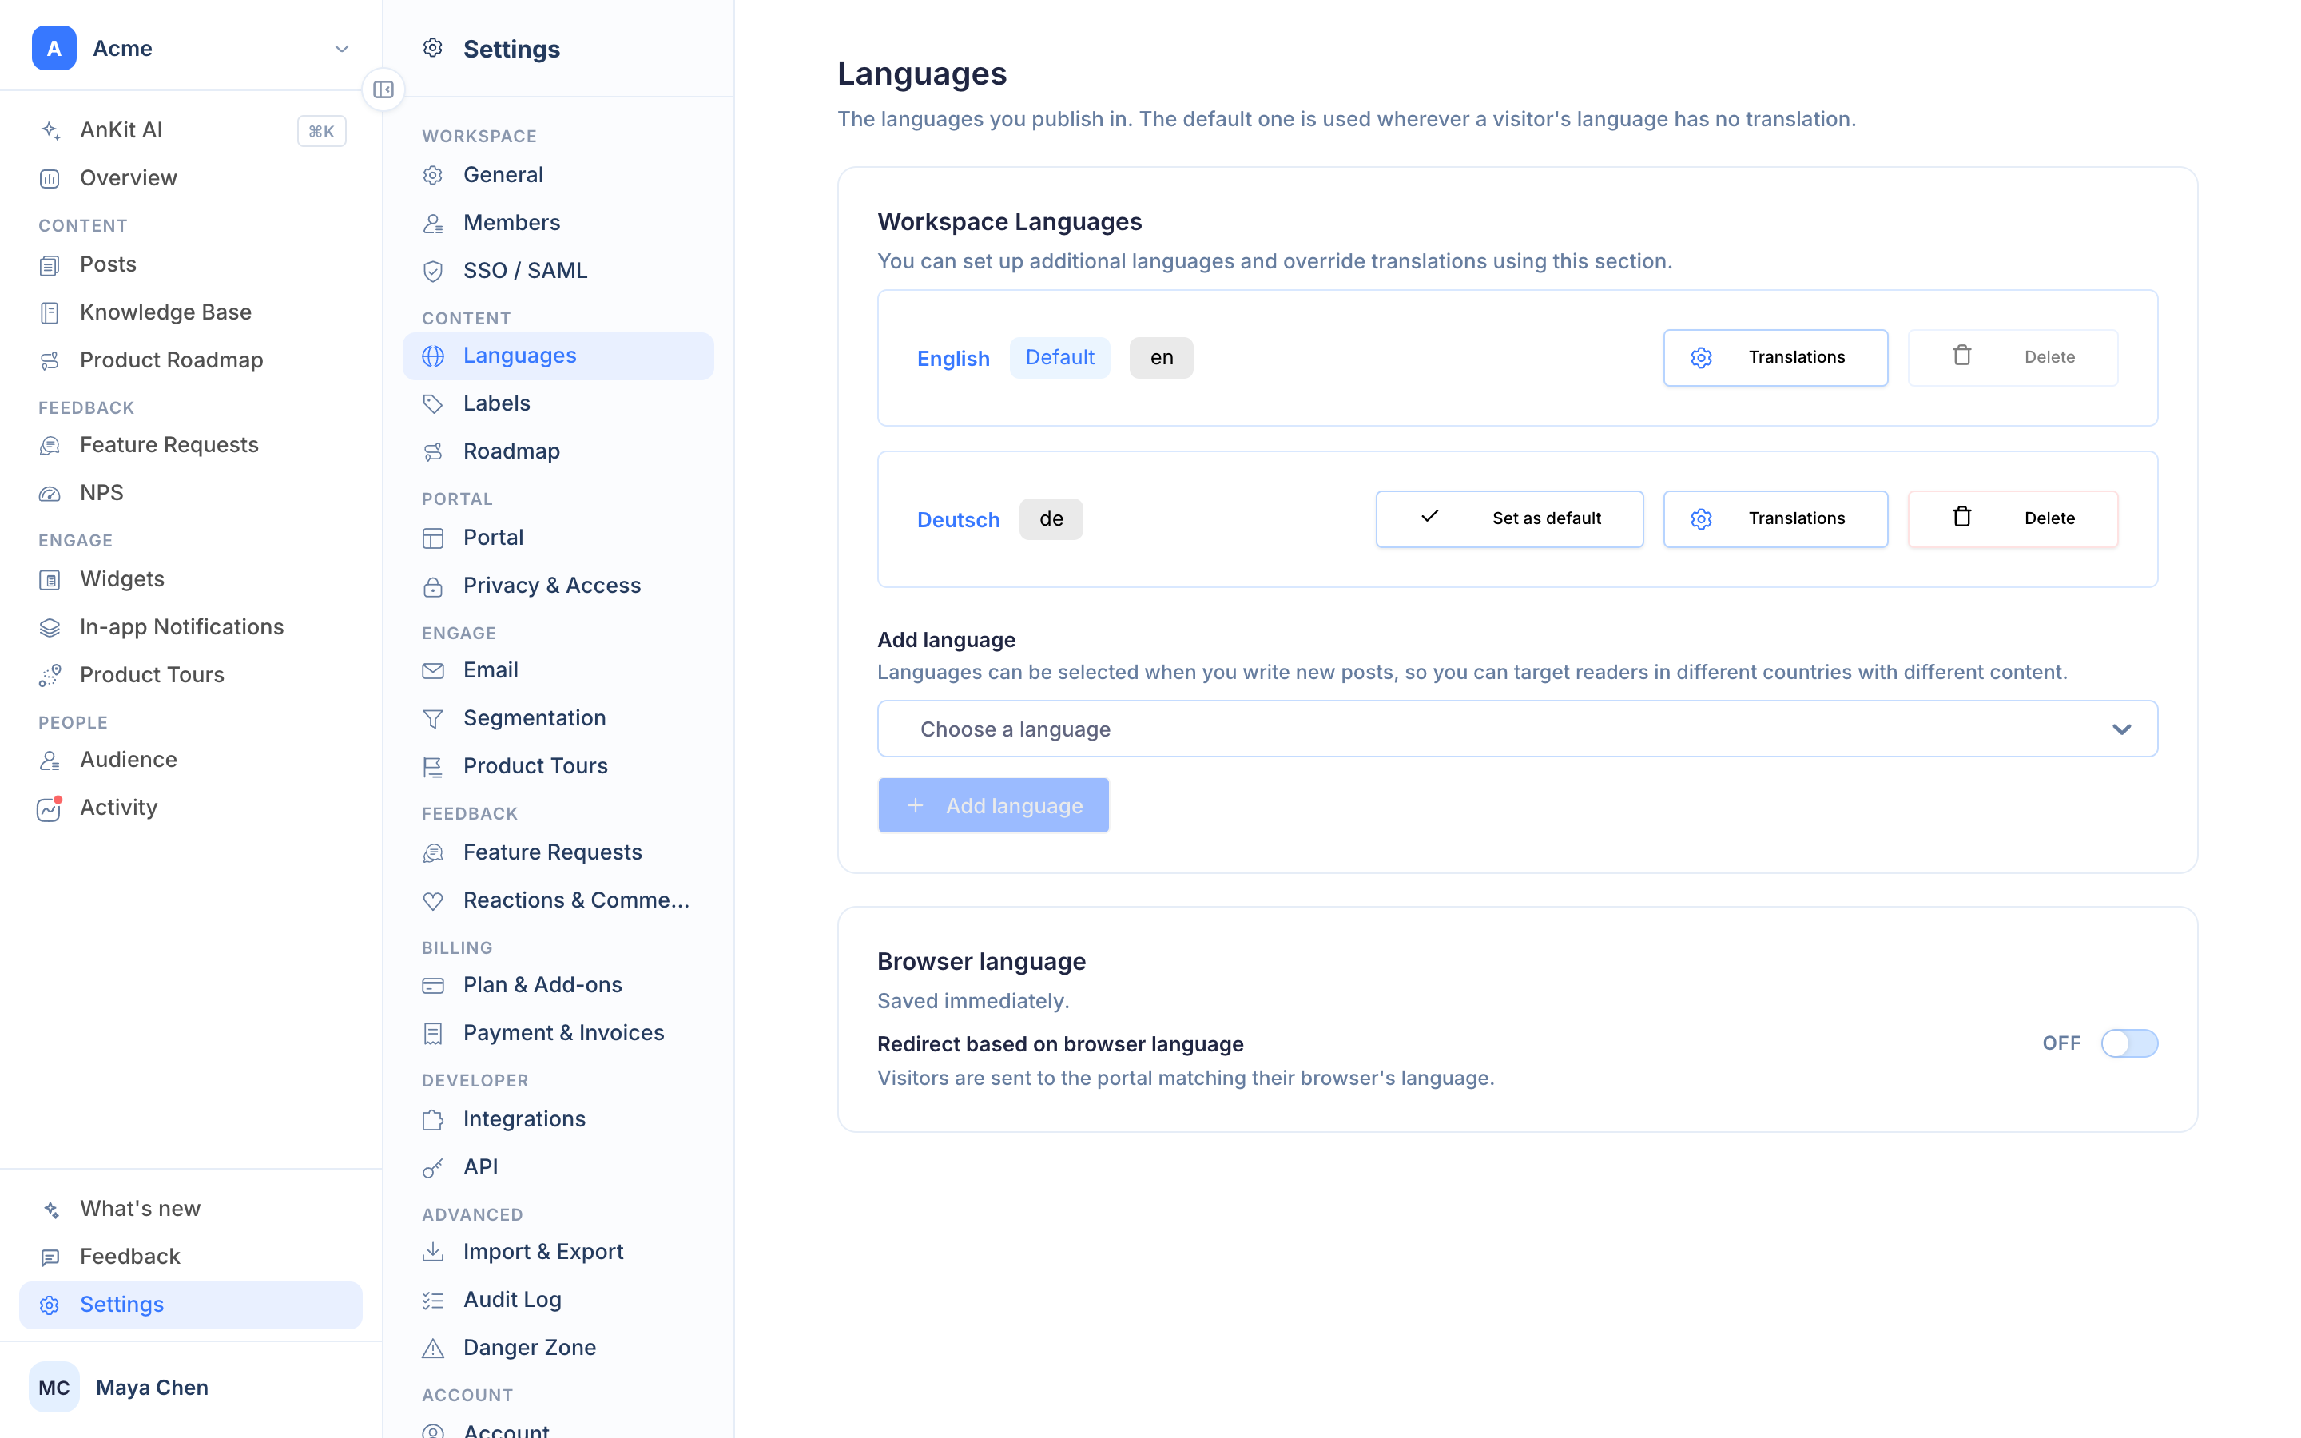Click the NPS gauge icon

50,494
